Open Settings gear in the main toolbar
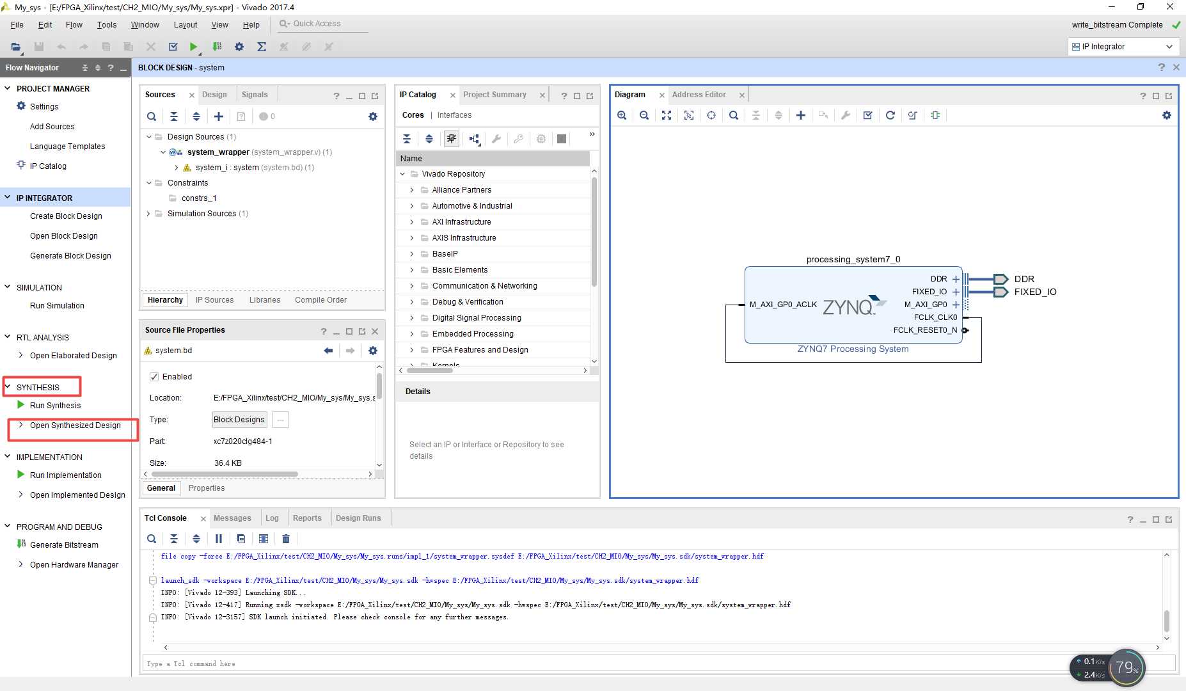Screen dimensions: 1186x691 coord(239,47)
